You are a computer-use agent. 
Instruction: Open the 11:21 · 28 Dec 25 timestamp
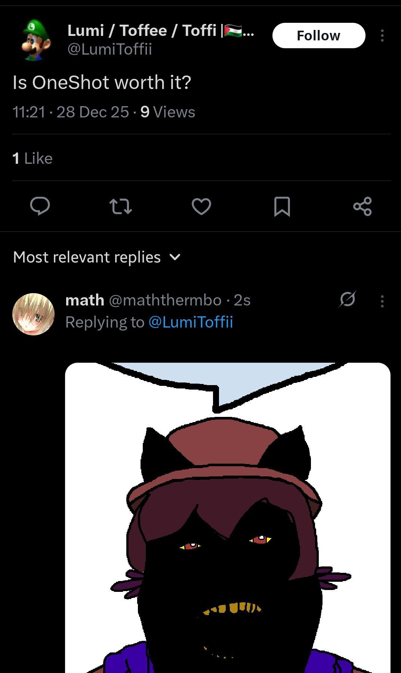pos(71,112)
